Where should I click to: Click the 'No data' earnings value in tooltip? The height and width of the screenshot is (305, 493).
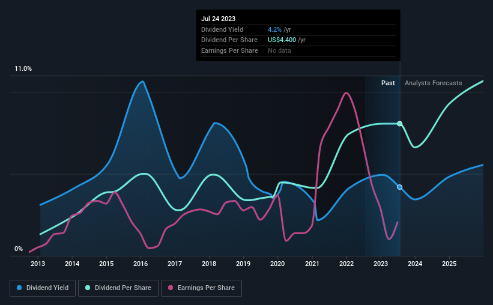281,50
